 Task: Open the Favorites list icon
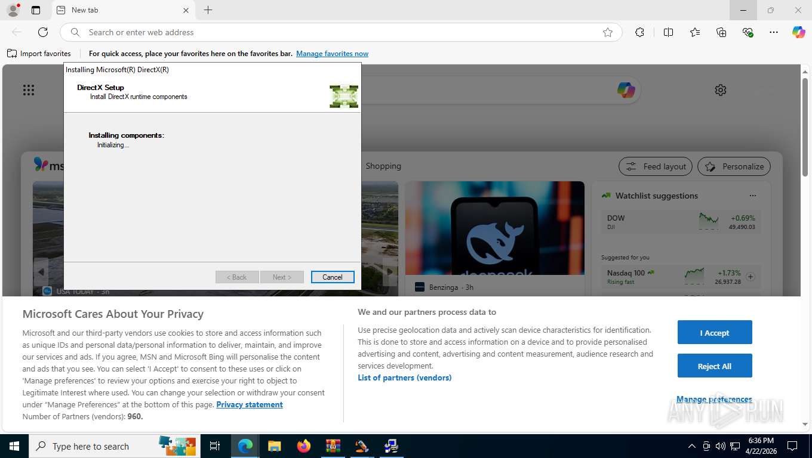tap(695, 32)
